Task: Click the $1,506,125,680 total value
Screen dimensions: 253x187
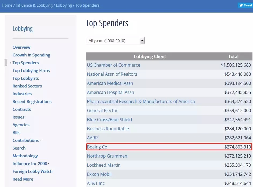Action: coord(236,65)
